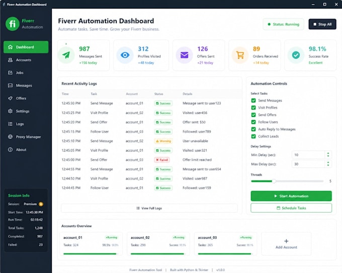342x273 pixels.
Task: Click the green Fiverr 'fi' logo icon
Action: click(13, 24)
